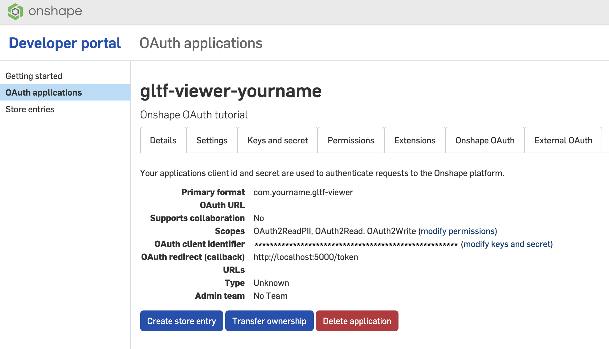Open the Onshape OAuth tab
The image size is (609, 349).
(x=484, y=140)
